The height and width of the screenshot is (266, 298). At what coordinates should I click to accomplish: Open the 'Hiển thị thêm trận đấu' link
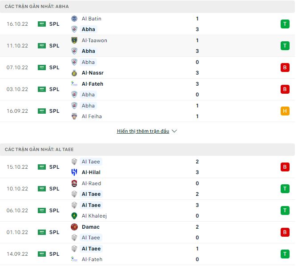pos(143,131)
